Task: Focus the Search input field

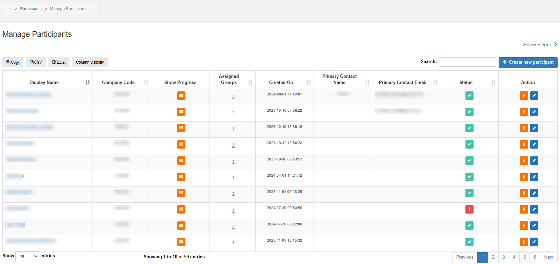Action: coord(467,62)
